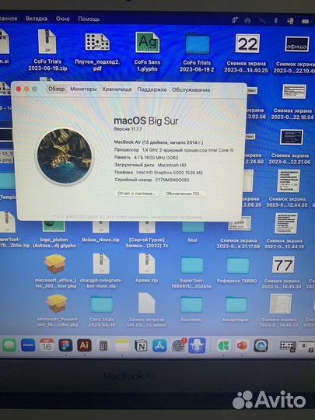Open QuickTime Player in the Dock

point(261,345)
